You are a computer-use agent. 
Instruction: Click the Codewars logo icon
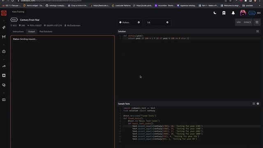pos(4,13)
